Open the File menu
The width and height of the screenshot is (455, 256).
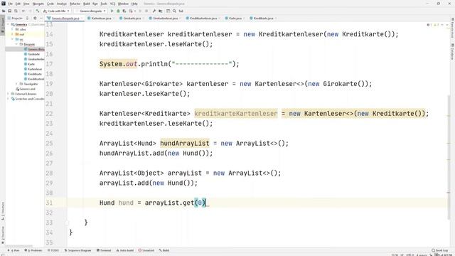11,4
